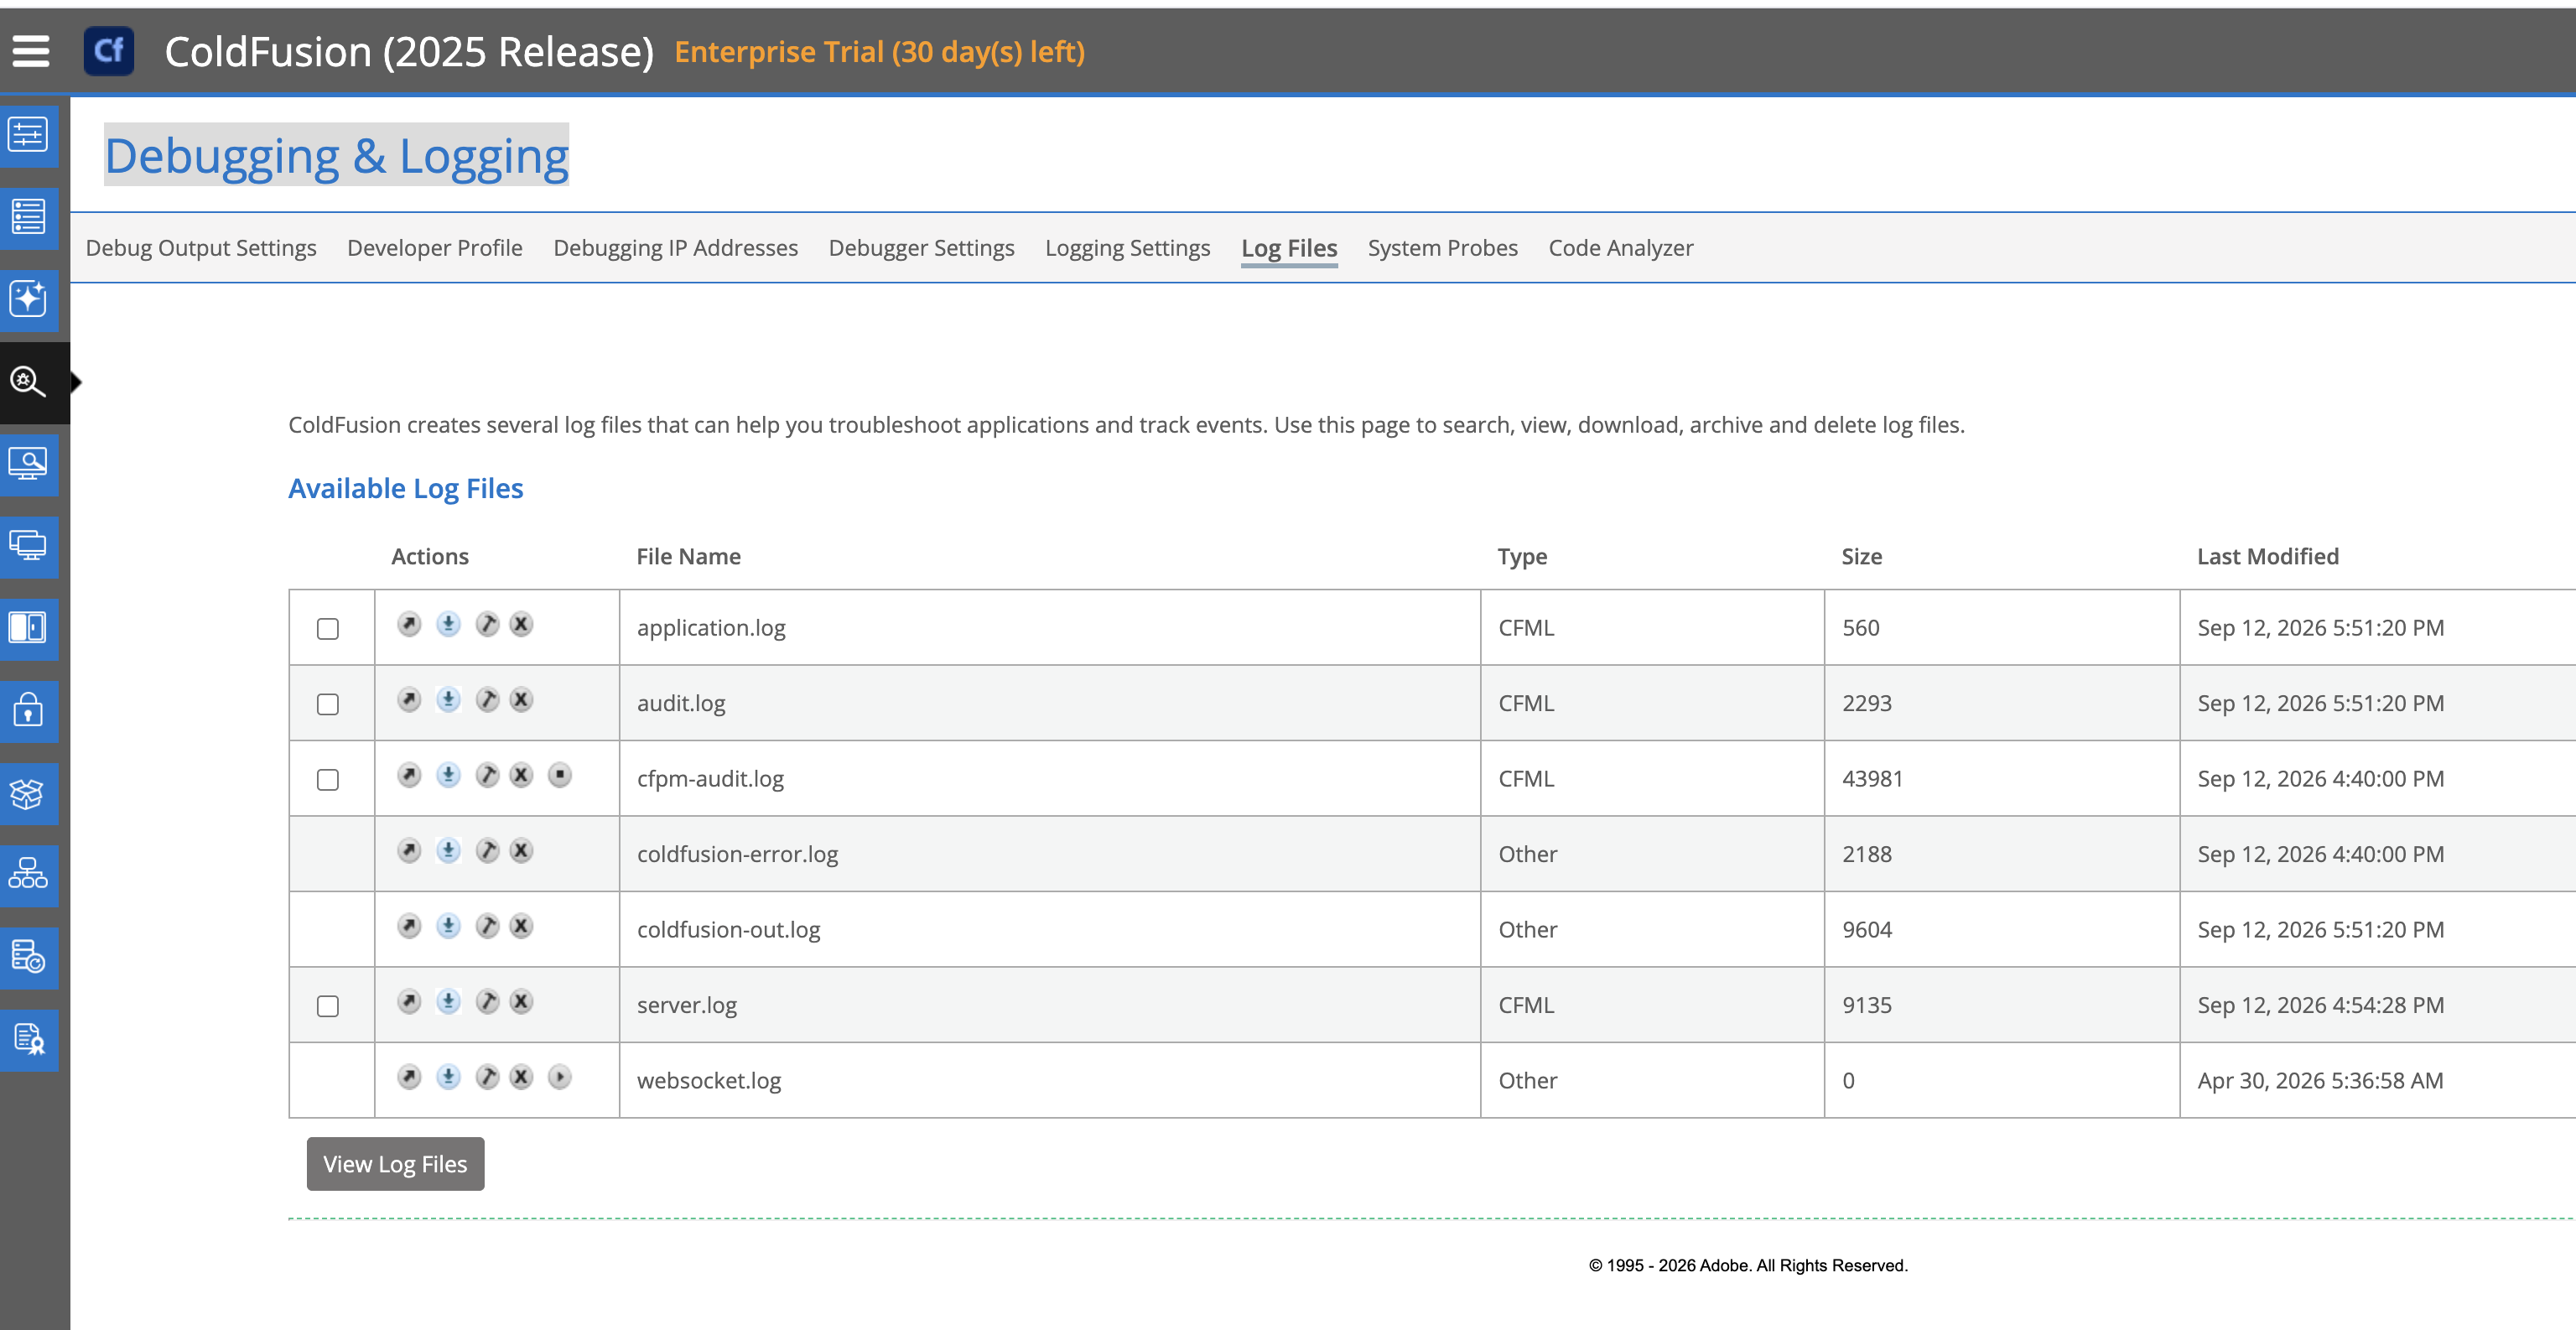Download application.log file
This screenshot has height=1330, width=2576.
click(x=448, y=625)
